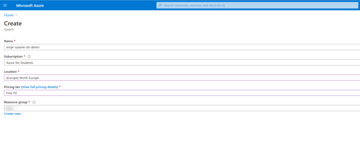Click the Name field label
The width and height of the screenshot is (360, 162).
9,41
